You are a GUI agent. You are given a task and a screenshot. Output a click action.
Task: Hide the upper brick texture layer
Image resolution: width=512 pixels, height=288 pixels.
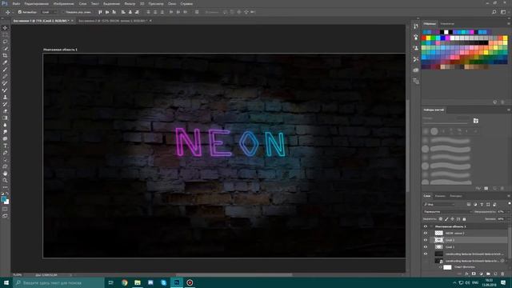coord(426,254)
